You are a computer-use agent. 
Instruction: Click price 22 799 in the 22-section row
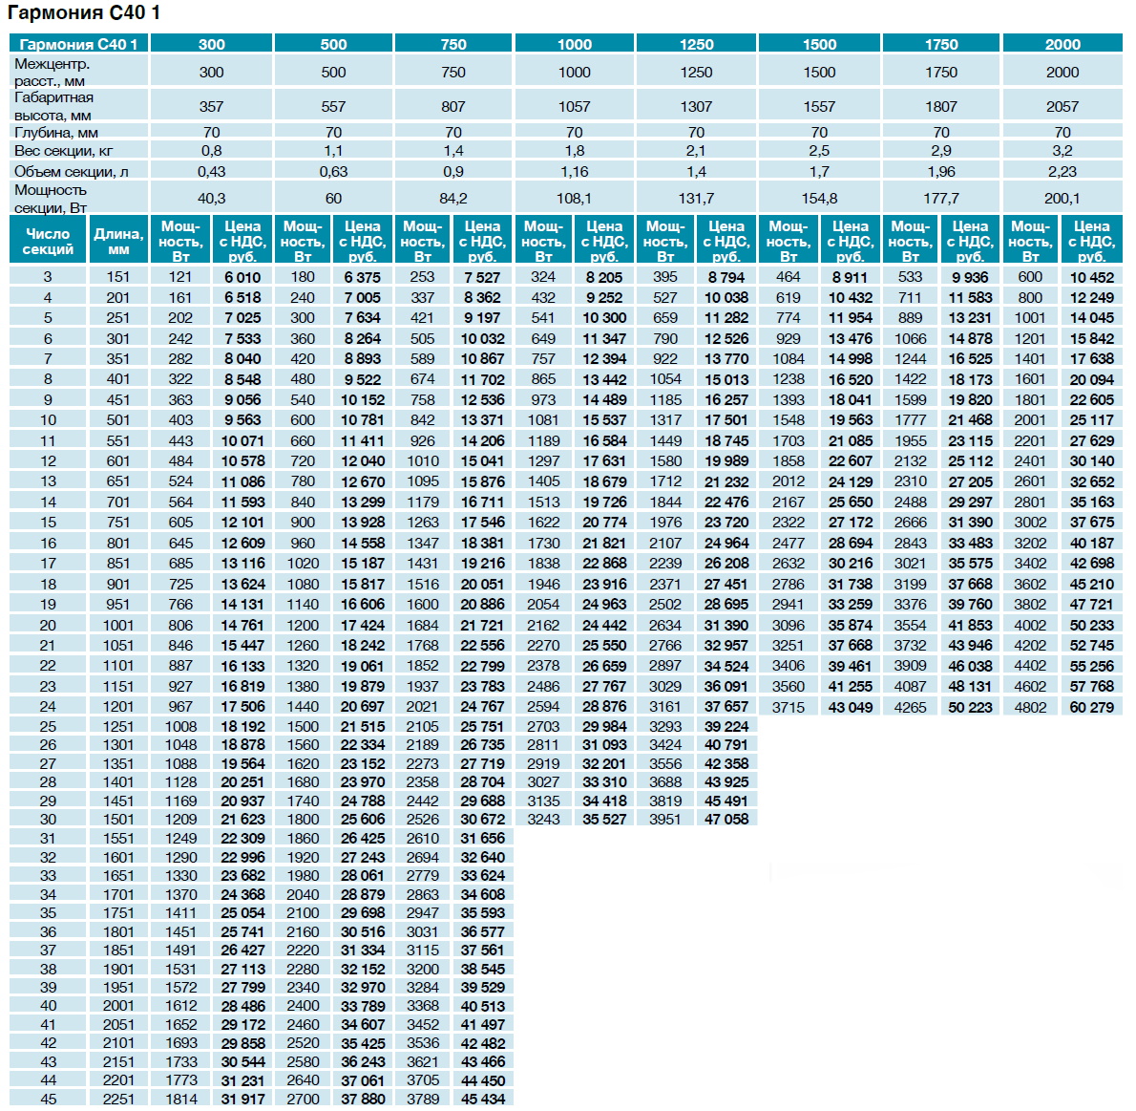point(482,667)
